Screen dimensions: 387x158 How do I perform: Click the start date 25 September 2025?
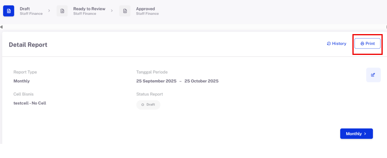click(x=156, y=81)
